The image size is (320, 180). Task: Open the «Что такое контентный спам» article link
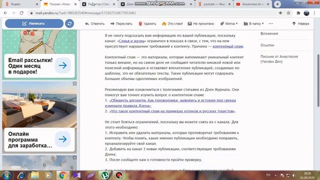(172, 111)
